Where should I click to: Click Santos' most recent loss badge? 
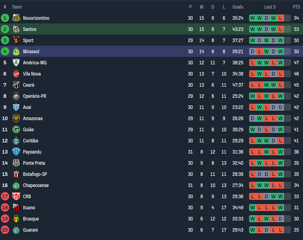[x=280, y=29]
